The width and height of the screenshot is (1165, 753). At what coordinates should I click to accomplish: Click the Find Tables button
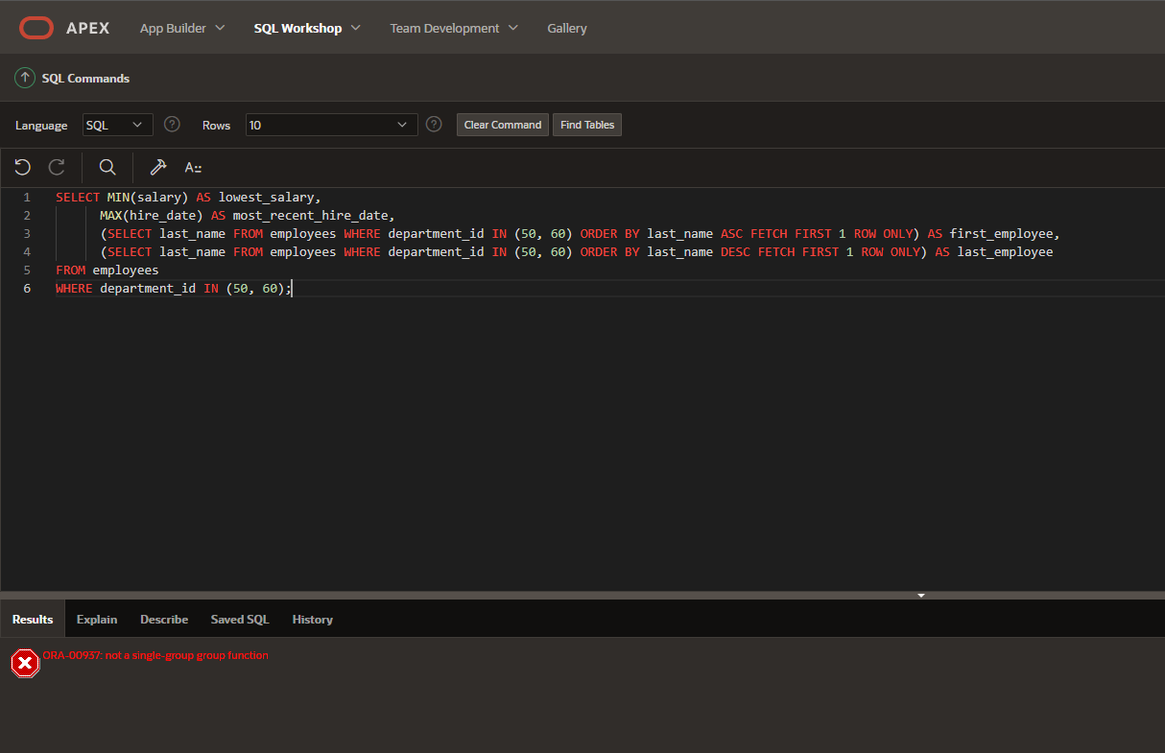click(x=587, y=125)
